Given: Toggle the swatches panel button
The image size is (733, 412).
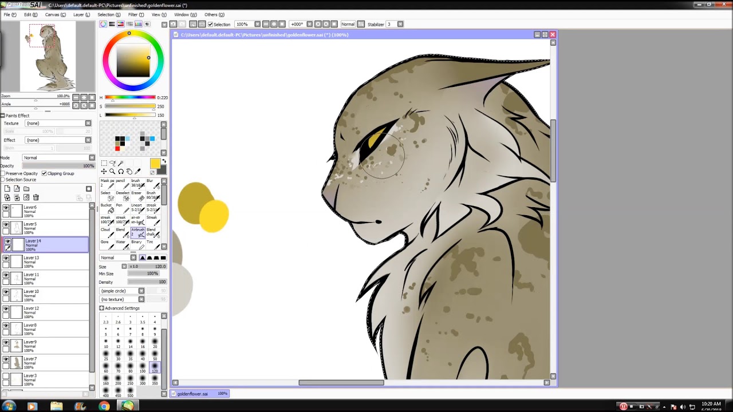Looking at the screenshot, I should (138, 24).
